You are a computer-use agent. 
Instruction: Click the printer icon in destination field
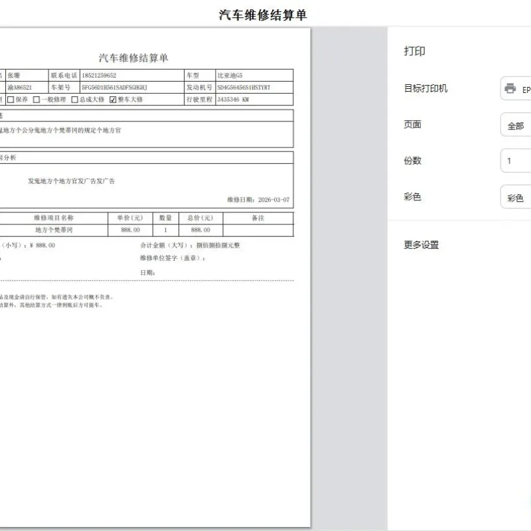tap(510, 88)
